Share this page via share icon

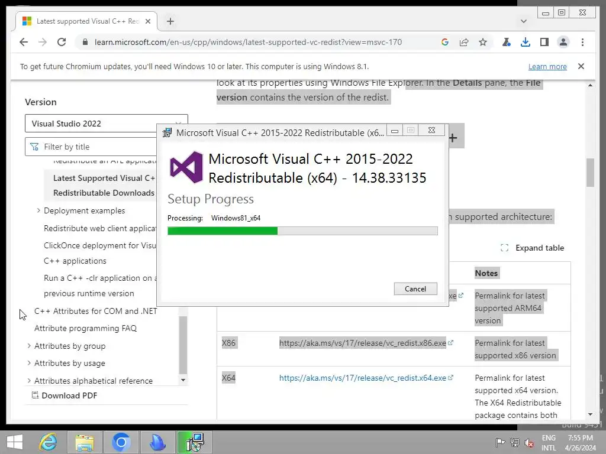(x=464, y=42)
